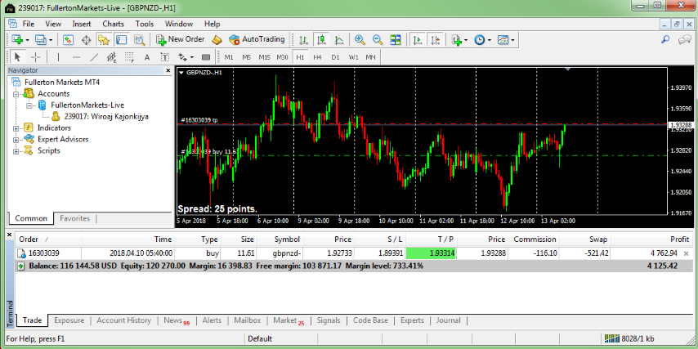This screenshot has height=349, width=698.
Task: Switch to M15 timeframe
Action: coord(265,57)
